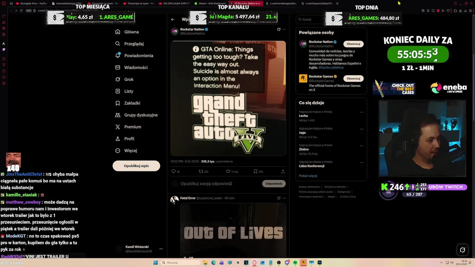Open the Zakładki bookmark icon in sidebar
This screenshot has width=475, height=267.
(x=118, y=103)
